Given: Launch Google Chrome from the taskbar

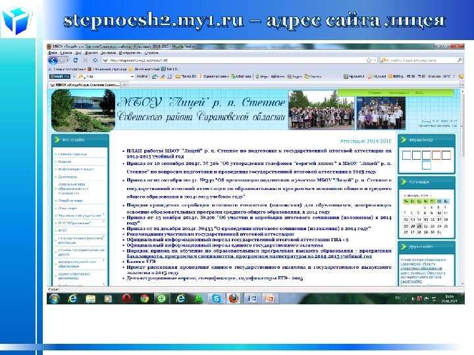Looking at the screenshot, I should pos(144,298).
